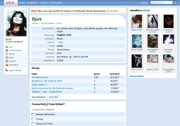Screen dimensions: 180x126
Task: Click view all topics link
Action: [x=38, y=97]
